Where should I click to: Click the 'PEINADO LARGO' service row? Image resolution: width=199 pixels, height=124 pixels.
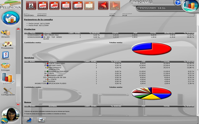(x=109, y=75)
